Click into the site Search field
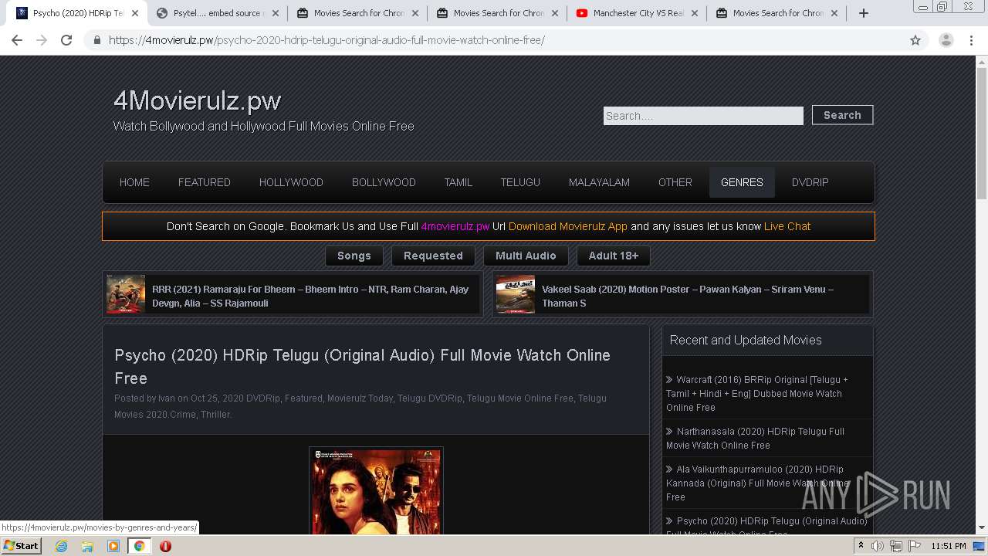The image size is (988, 556). (703, 116)
